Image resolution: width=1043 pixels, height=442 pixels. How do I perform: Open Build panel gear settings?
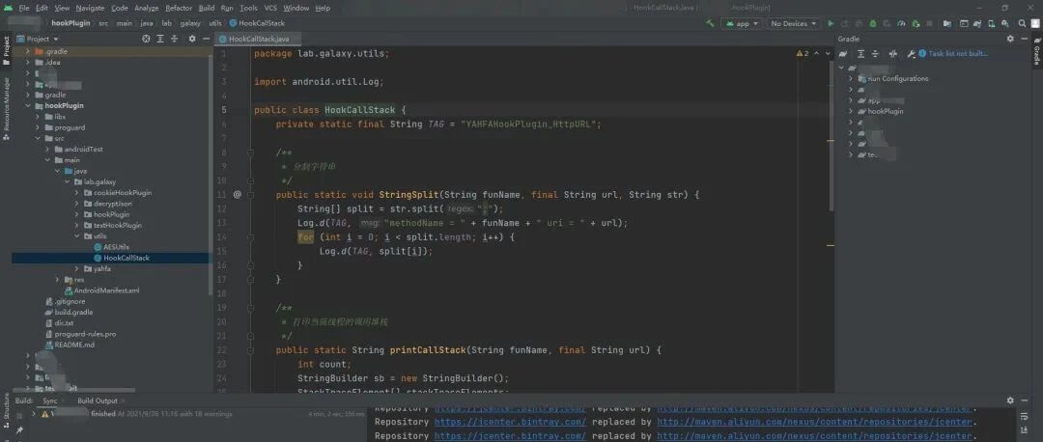pos(1010,401)
